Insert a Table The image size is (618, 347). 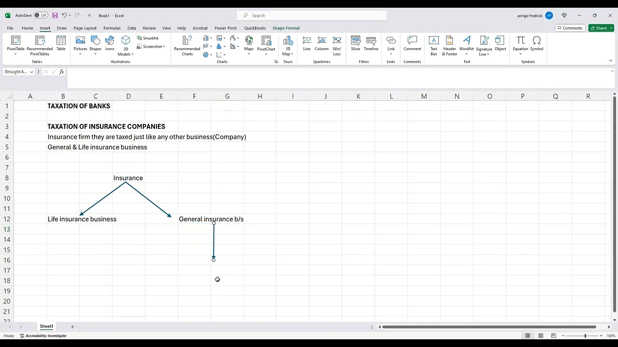point(61,43)
